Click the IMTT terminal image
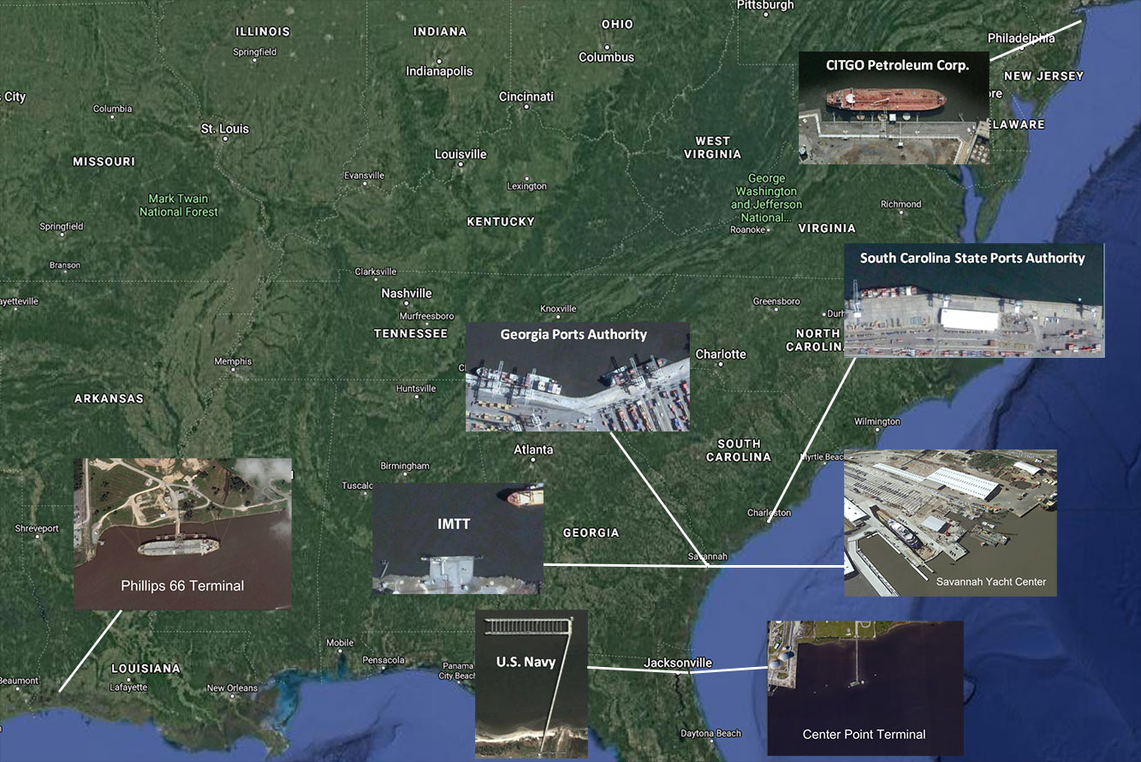1141x762 pixels. click(458, 539)
